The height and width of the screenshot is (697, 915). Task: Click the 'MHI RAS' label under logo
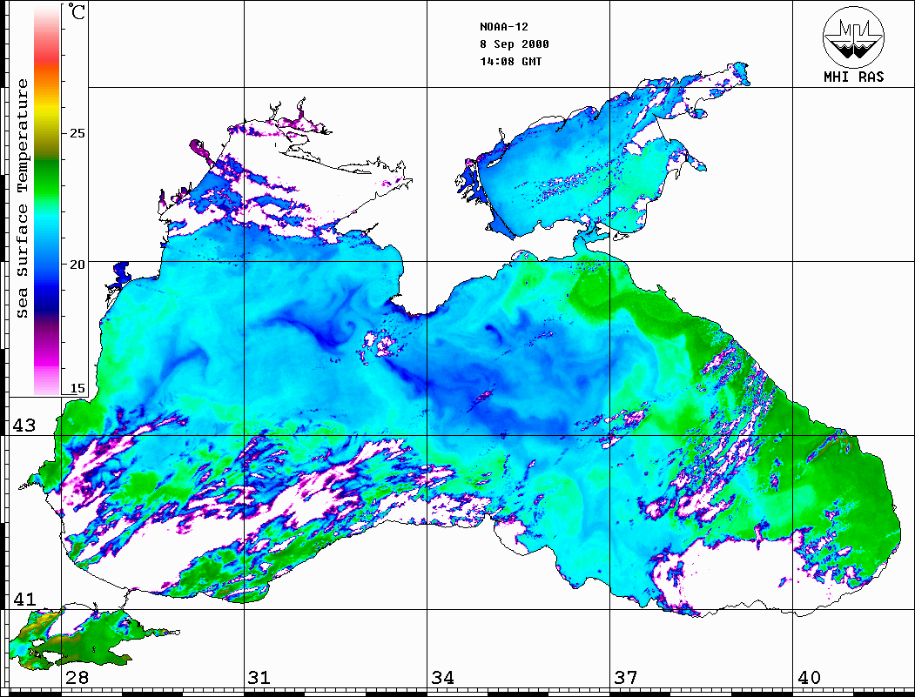point(853,77)
